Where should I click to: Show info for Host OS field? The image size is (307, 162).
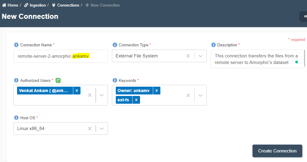pos(16,117)
